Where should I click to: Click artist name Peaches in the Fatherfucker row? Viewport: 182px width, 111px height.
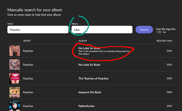pyautogui.click(x=28, y=106)
